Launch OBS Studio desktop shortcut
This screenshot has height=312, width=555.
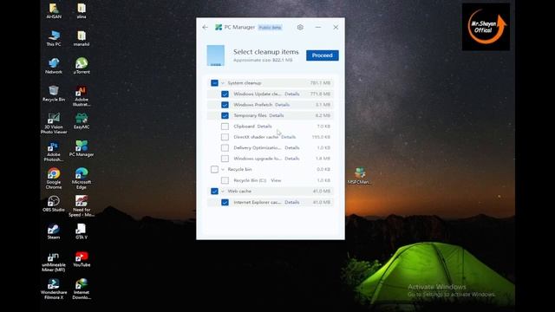pyautogui.click(x=54, y=204)
